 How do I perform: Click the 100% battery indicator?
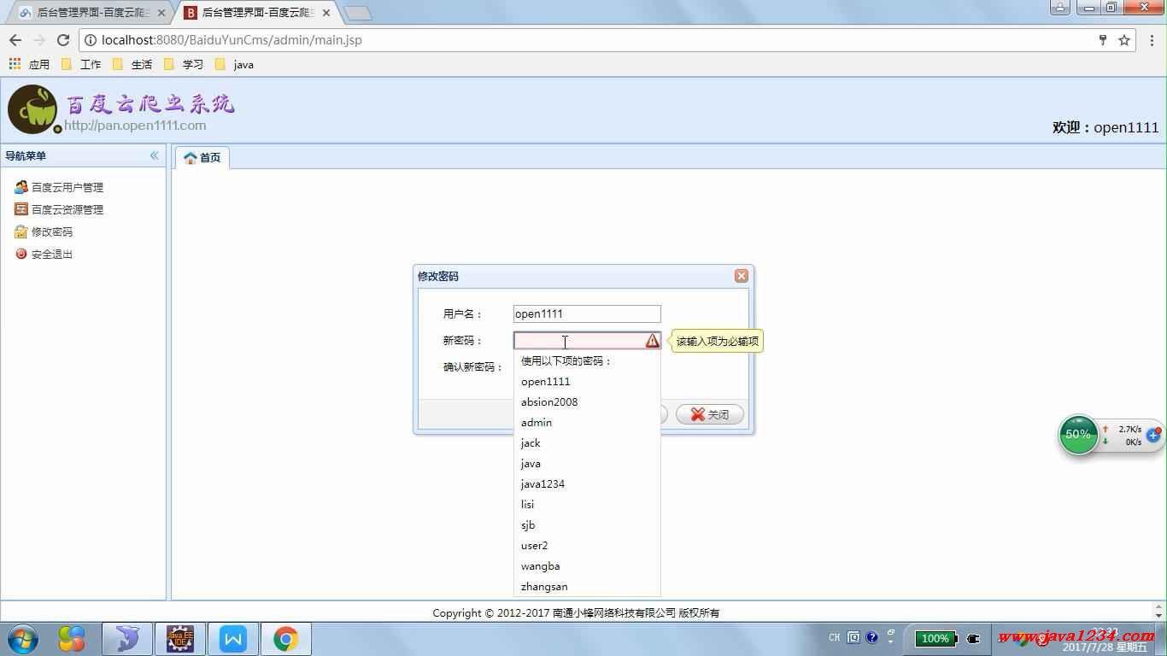pyautogui.click(x=935, y=638)
